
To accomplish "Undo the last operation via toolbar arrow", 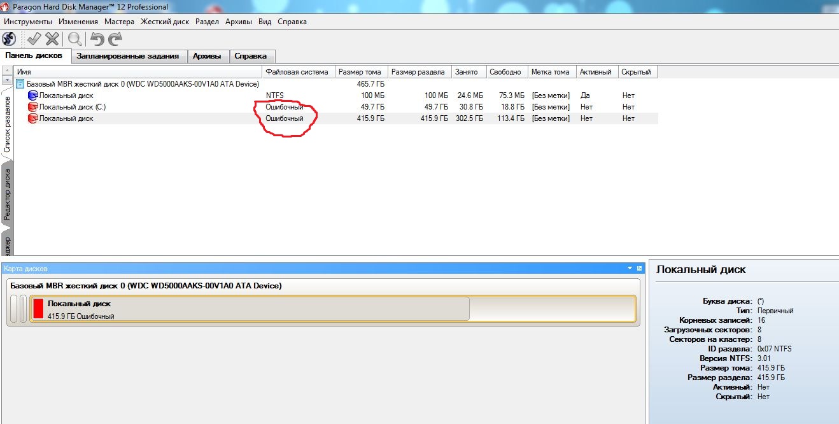I will [x=97, y=39].
